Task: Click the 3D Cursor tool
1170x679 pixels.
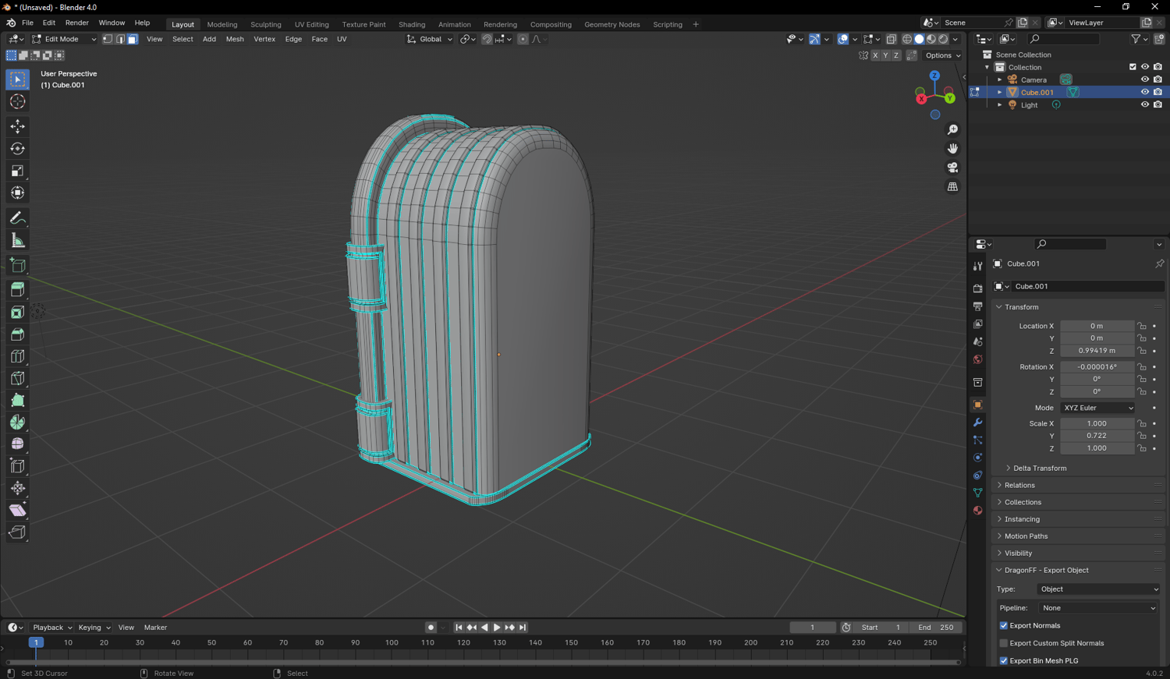Action: [x=17, y=101]
